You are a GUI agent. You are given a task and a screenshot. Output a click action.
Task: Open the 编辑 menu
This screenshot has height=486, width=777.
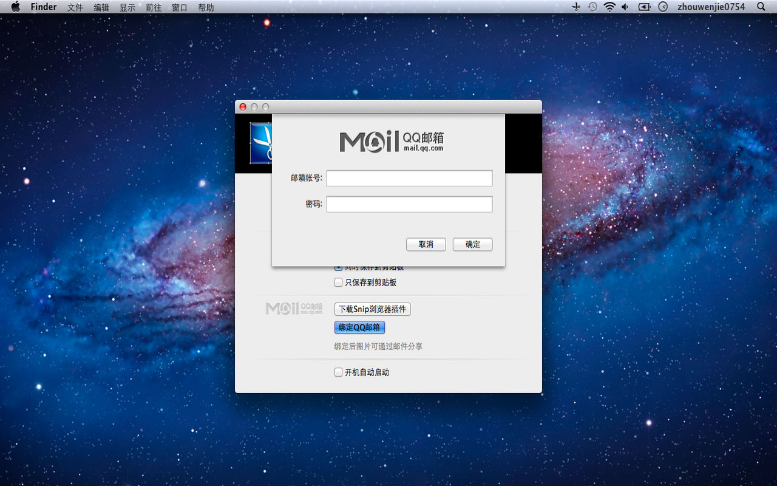click(x=101, y=7)
